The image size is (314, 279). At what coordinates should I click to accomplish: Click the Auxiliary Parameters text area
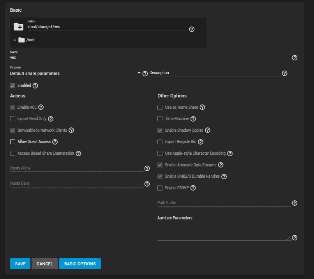coord(224,231)
